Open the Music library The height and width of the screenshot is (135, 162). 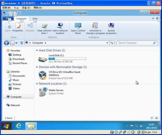pyautogui.click(x=14, y=80)
